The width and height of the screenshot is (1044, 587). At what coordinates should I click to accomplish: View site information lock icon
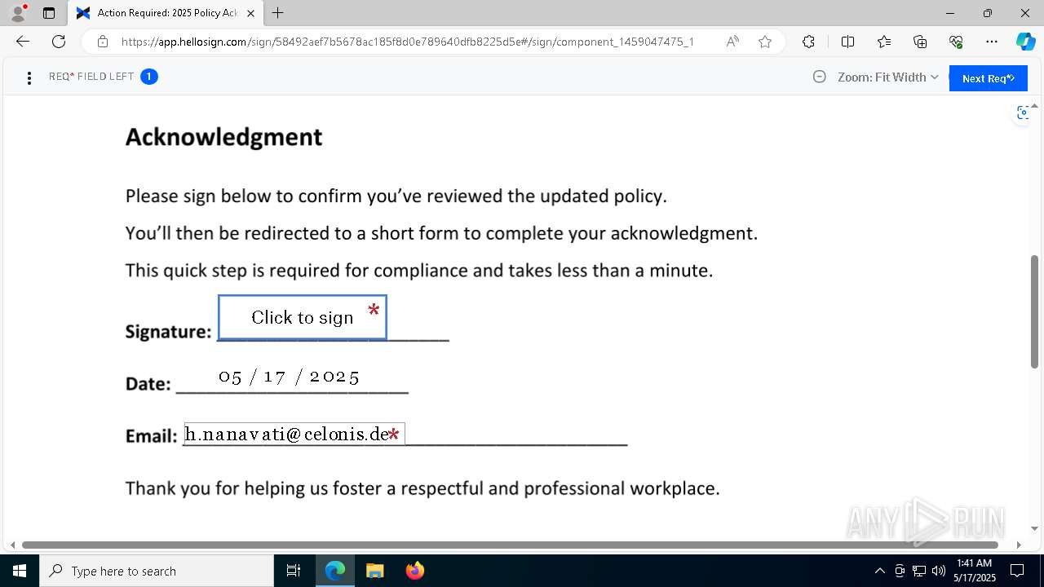(103, 42)
